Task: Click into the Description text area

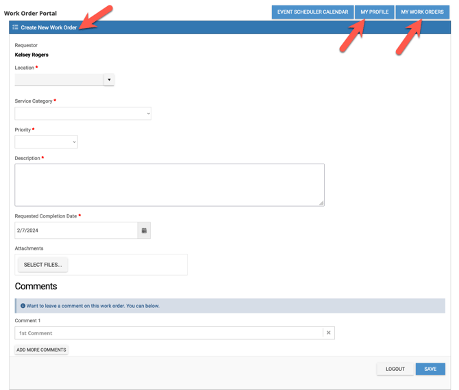Action: click(169, 185)
